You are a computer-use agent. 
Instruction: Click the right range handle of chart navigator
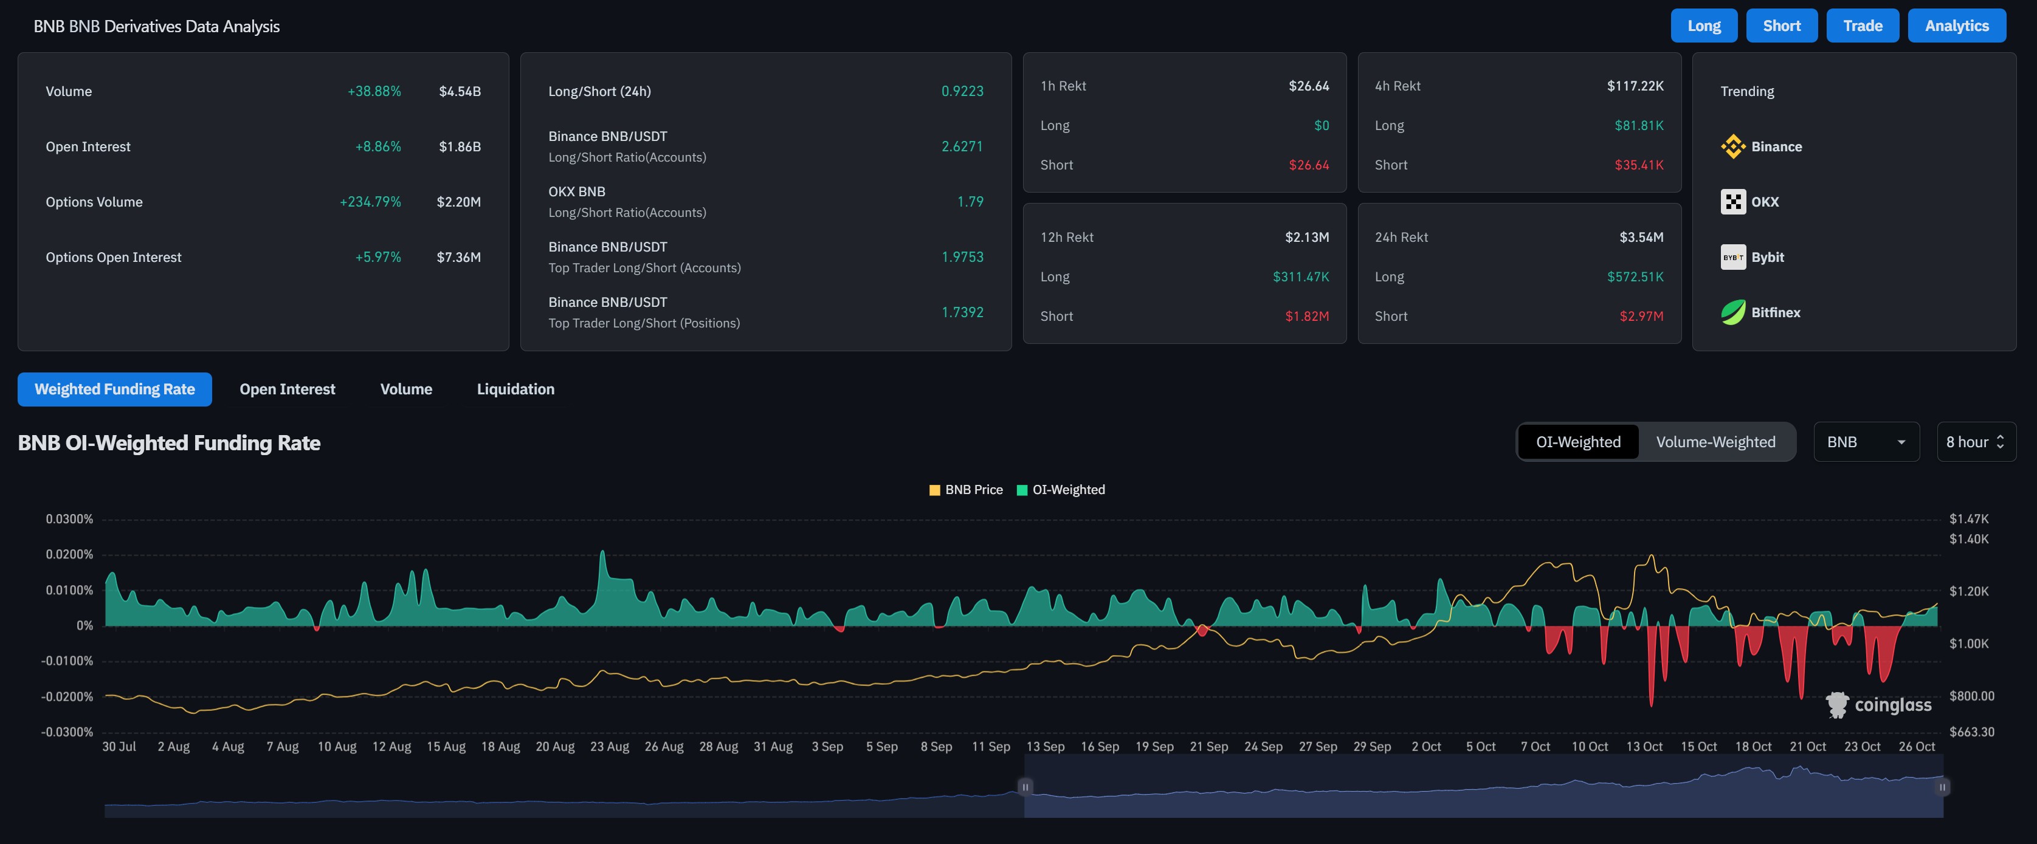point(1942,786)
